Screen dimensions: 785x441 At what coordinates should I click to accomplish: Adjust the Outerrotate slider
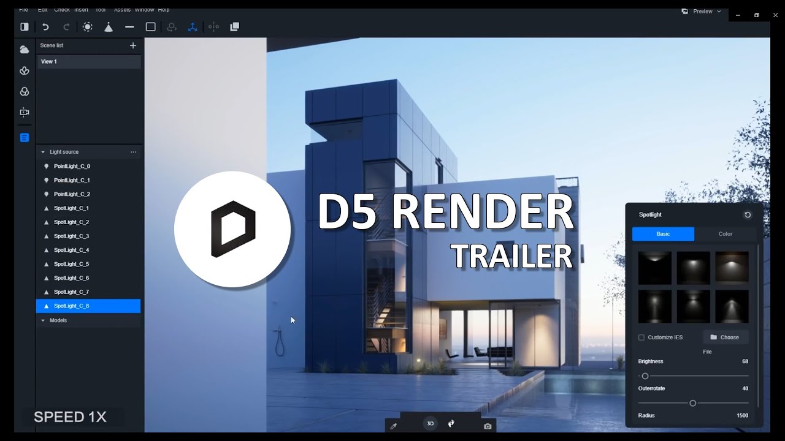693,403
